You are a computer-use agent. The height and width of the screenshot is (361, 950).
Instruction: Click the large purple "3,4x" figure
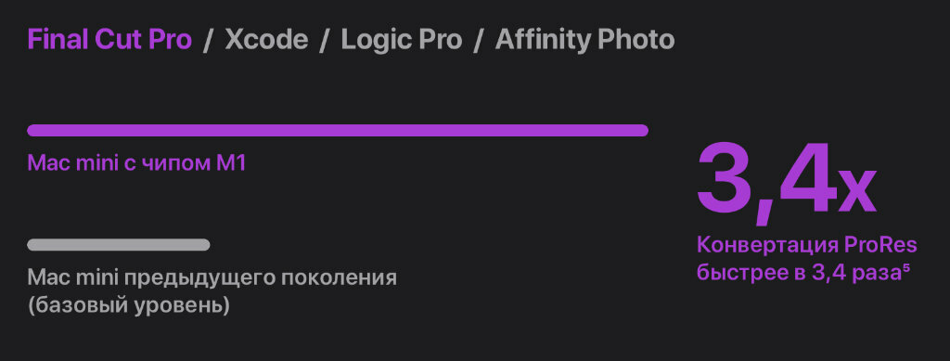(x=786, y=182)
